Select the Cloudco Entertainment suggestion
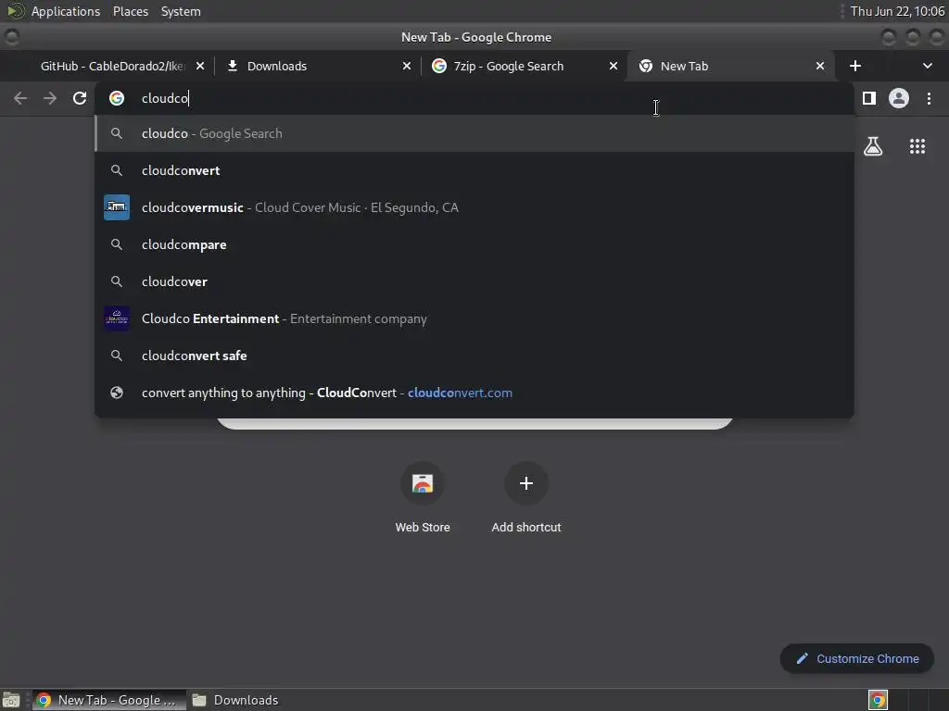The height and width of the screenshot is (711, 949). [x=474, y=318]
